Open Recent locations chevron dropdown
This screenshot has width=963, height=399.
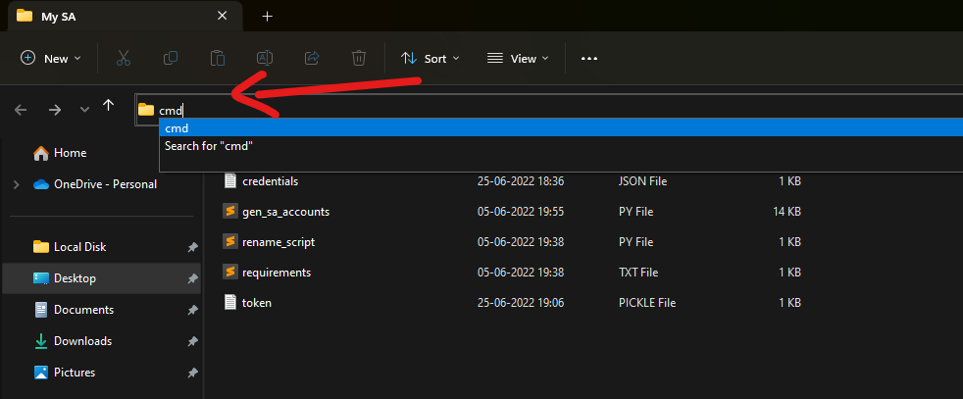click(x=84, y=110)
